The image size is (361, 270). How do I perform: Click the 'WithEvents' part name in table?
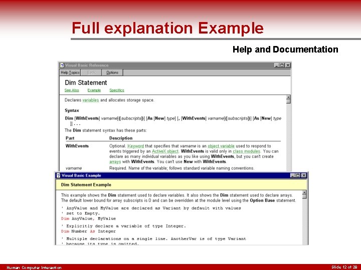(x=77, y=146)
